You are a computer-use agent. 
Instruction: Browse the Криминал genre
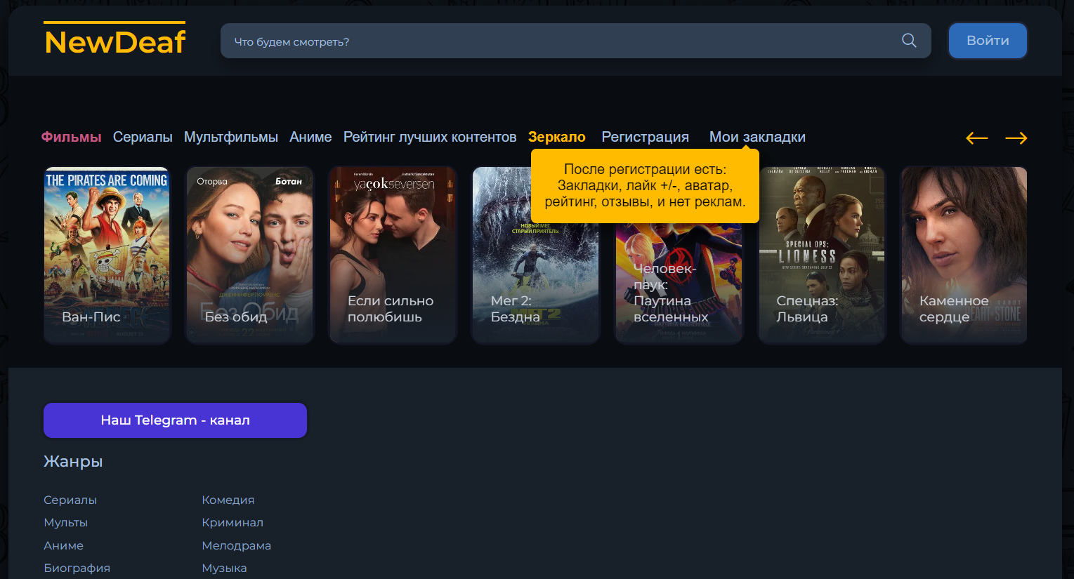coord(233,522)
